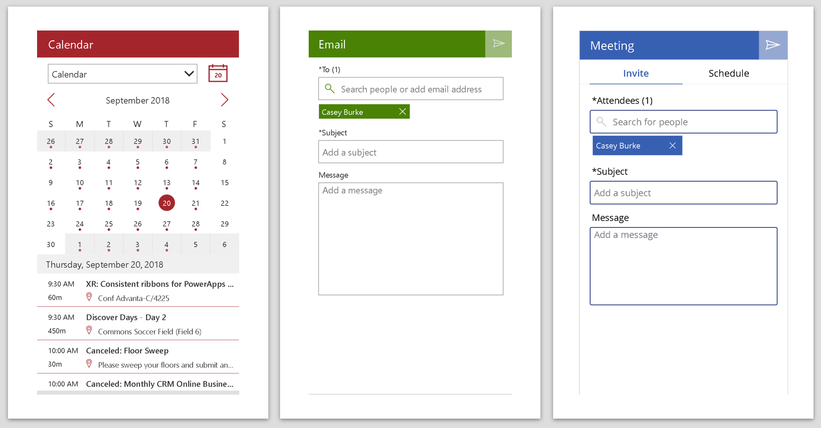This screenshot has height=428, width=821.
Task: Click the location pin beside Conf Advanta-C/4225
Action: pyautogui.click(x=89, y=297)
